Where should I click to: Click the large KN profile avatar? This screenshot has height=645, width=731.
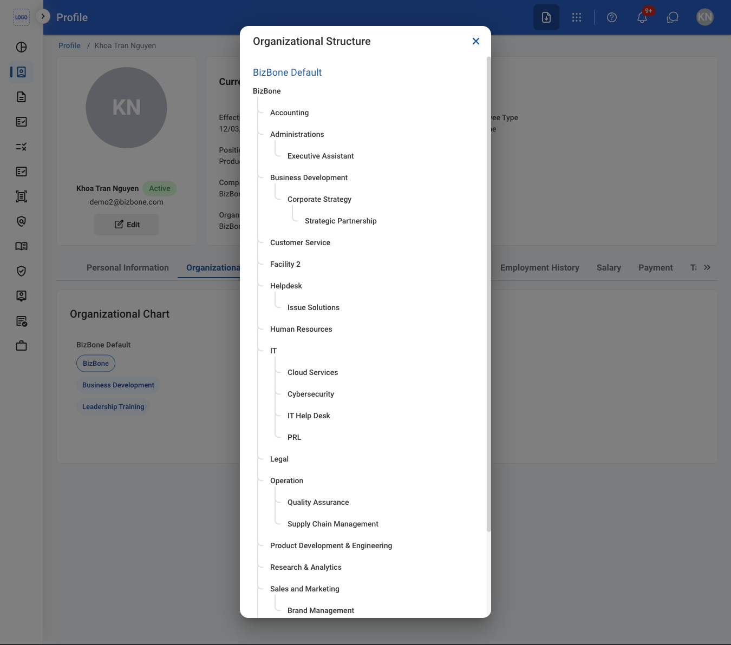coord(126,108)
